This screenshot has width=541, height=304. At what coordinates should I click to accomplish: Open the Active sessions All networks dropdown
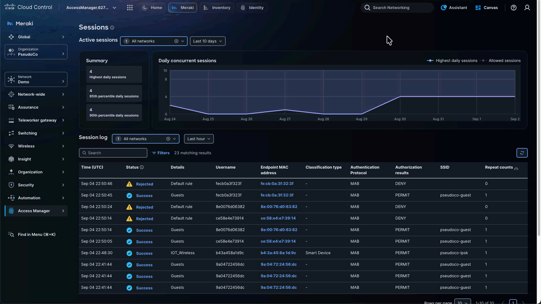[x=154, y=41]
